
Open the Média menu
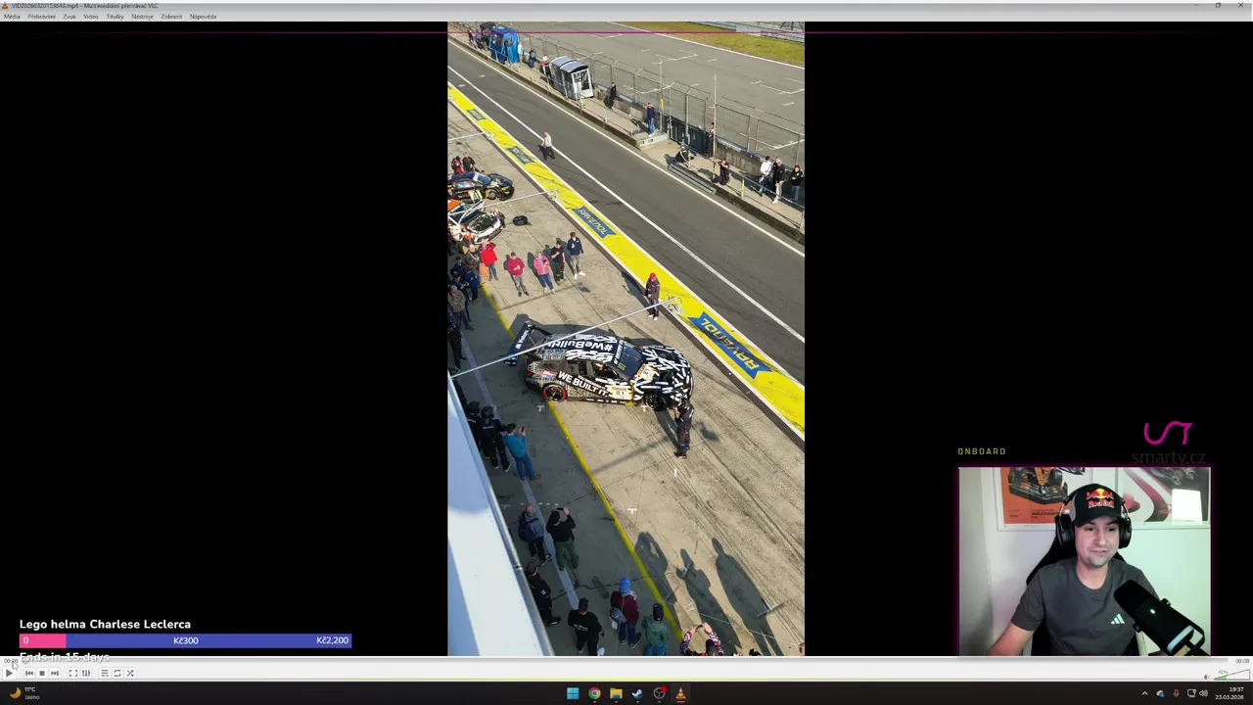pos(12,17)
